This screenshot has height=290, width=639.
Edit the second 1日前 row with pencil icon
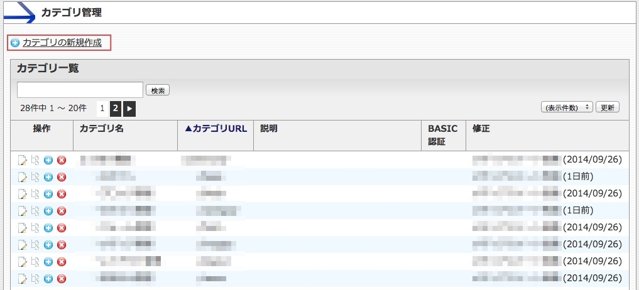coord(23,211)
